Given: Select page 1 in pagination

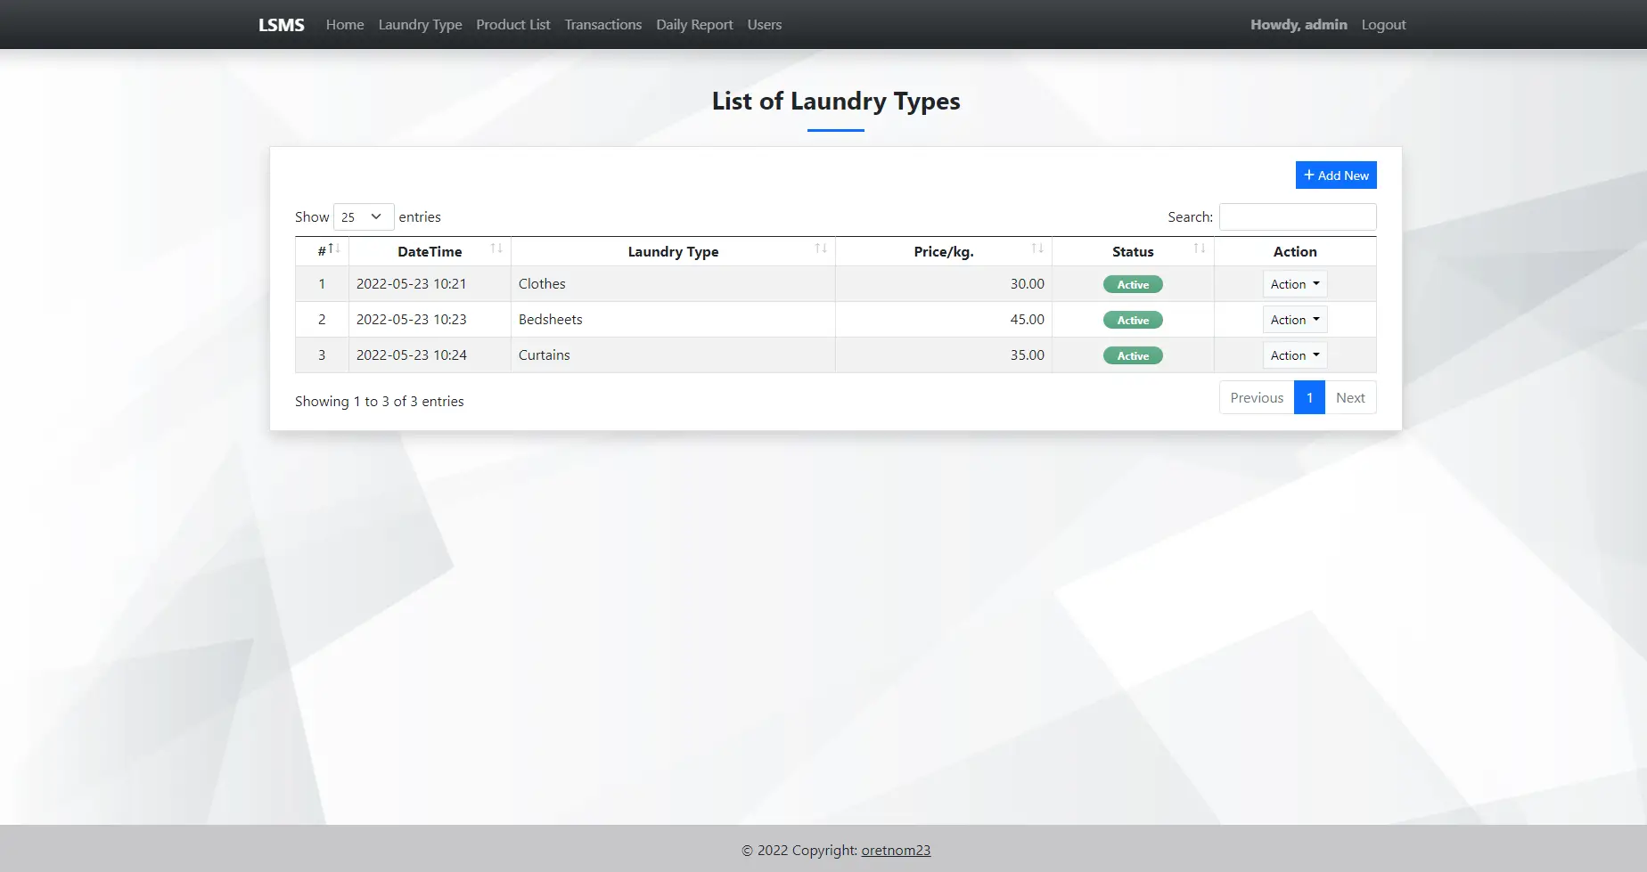Looking at the screenshot, I should click(1310, 398).
